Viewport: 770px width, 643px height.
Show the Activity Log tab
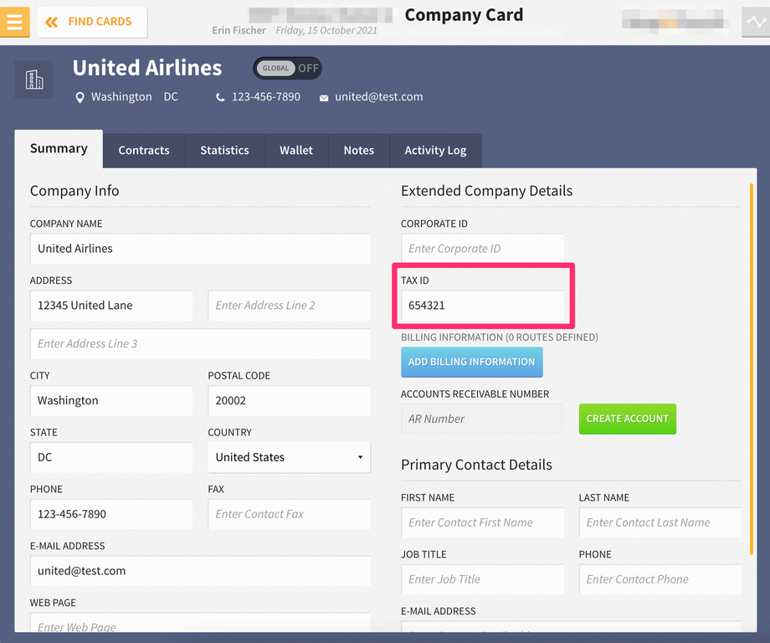pos(435,151)
